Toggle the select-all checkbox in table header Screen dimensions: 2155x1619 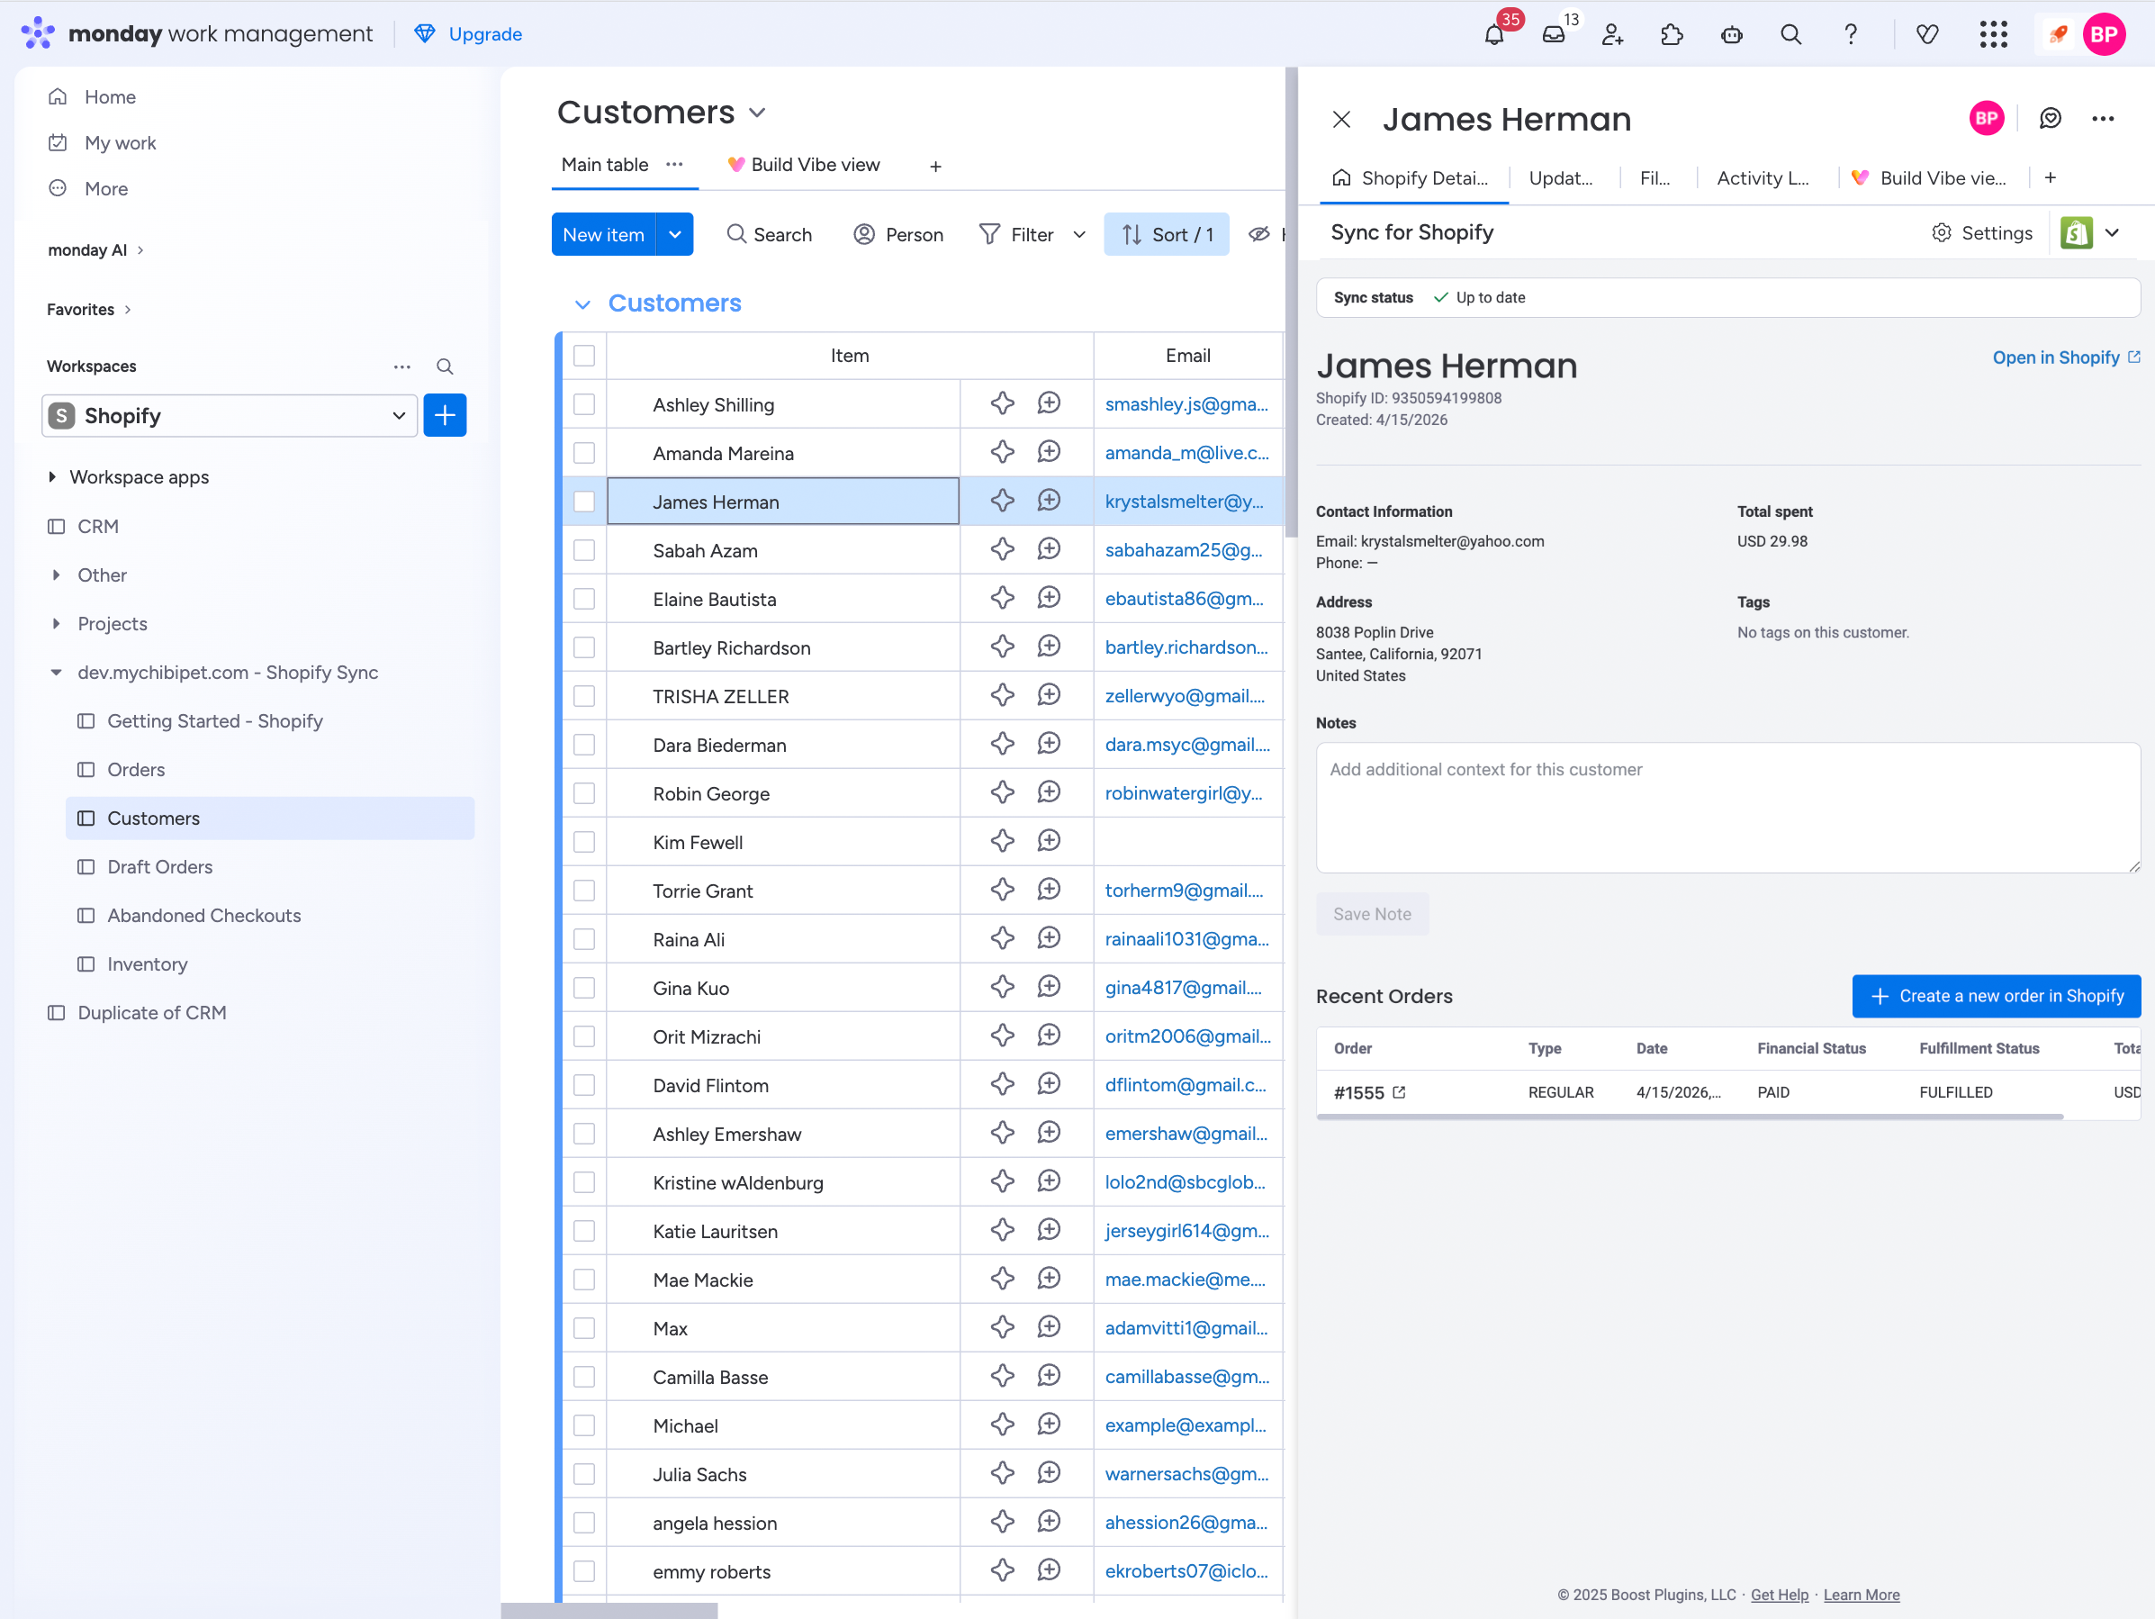[x=584, y=356]
